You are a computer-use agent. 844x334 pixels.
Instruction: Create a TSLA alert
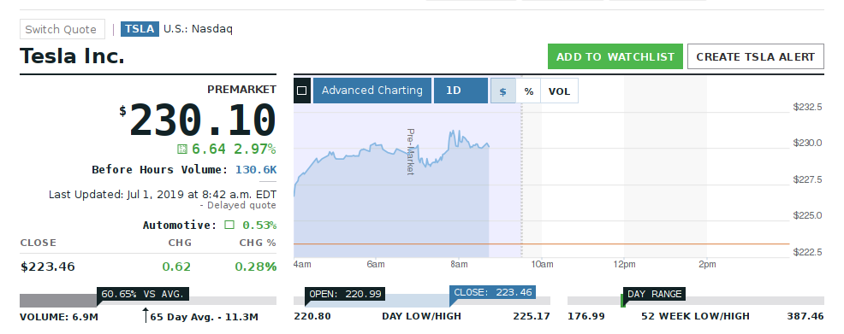[x=755, y=56]
